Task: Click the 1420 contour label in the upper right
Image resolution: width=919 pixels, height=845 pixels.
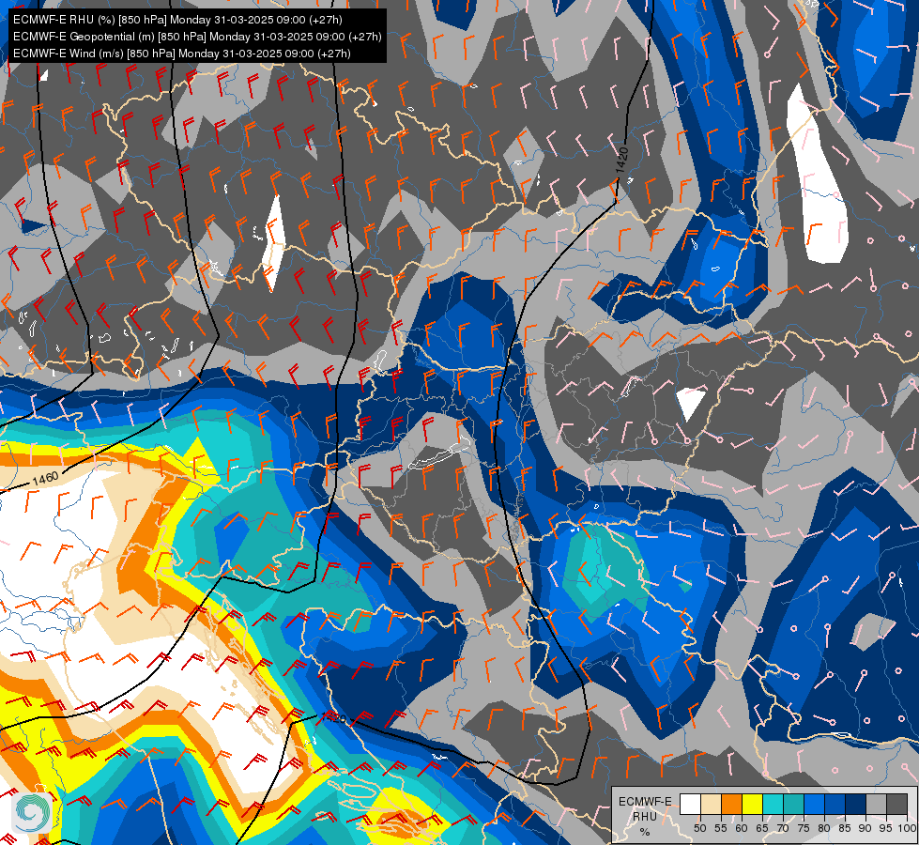Action: [x=621, y=161]
